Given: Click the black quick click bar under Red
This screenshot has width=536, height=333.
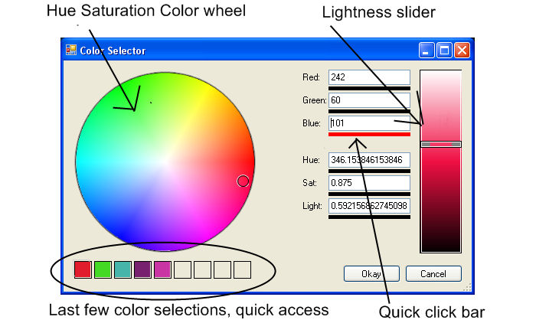Looking at the screenshot, I should tap(369, 88).
